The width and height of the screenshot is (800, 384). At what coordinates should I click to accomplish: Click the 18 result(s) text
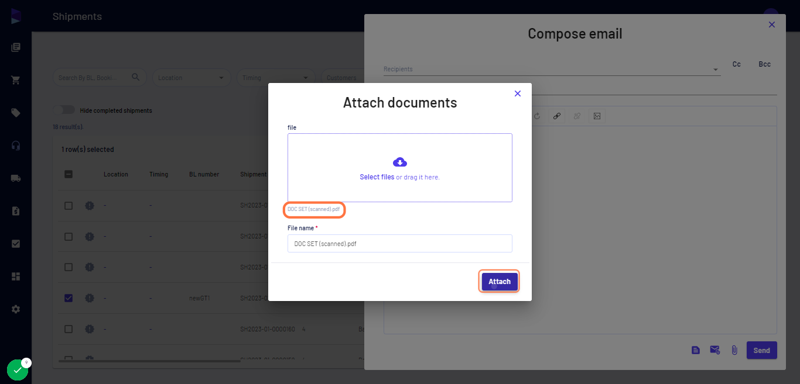tap(68, 127)
